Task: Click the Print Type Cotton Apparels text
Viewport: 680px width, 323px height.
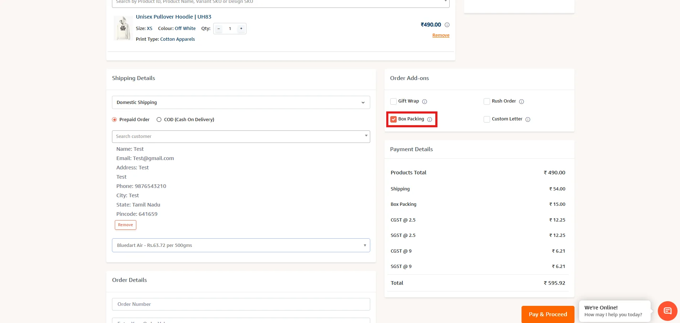Action: coord(165,39)
